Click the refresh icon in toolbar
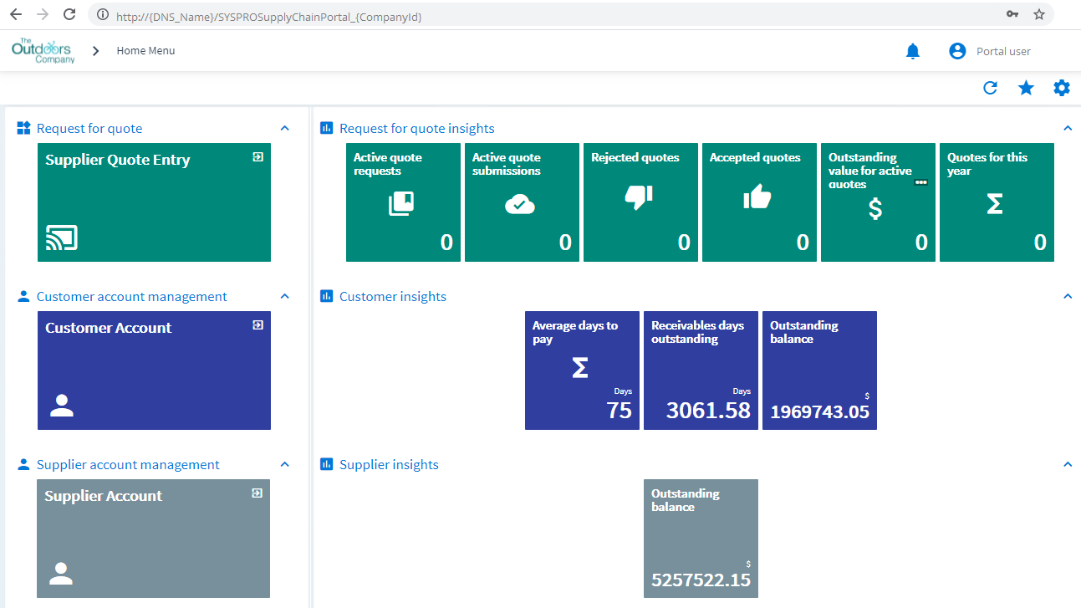Image resolution: width=1081 pixels, height=608 pixels. click(x=991, y=88)
